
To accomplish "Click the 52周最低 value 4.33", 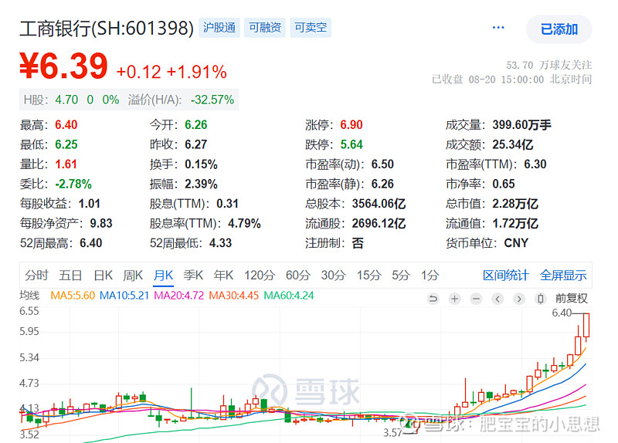I will (220, 243).
